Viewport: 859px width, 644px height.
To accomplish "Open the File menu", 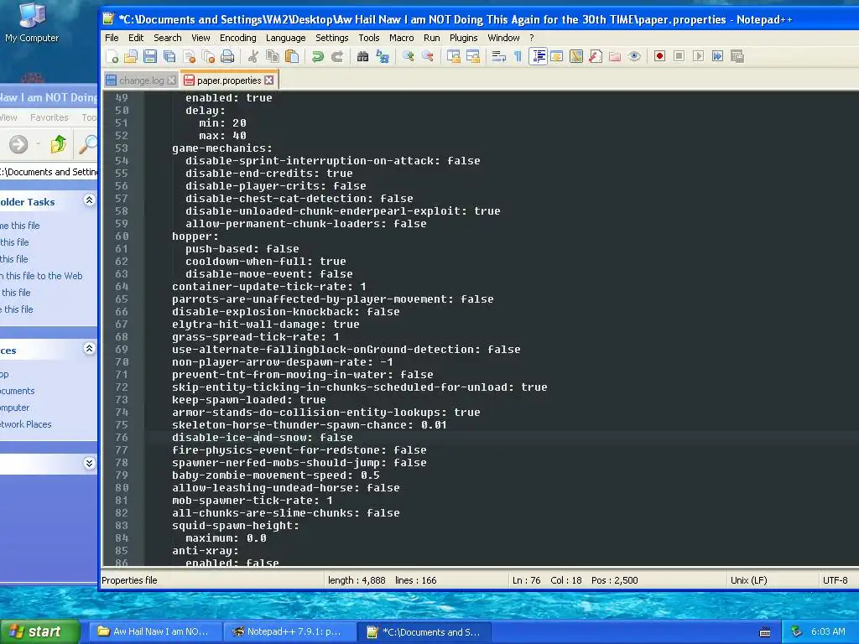I will coord(112,38).
